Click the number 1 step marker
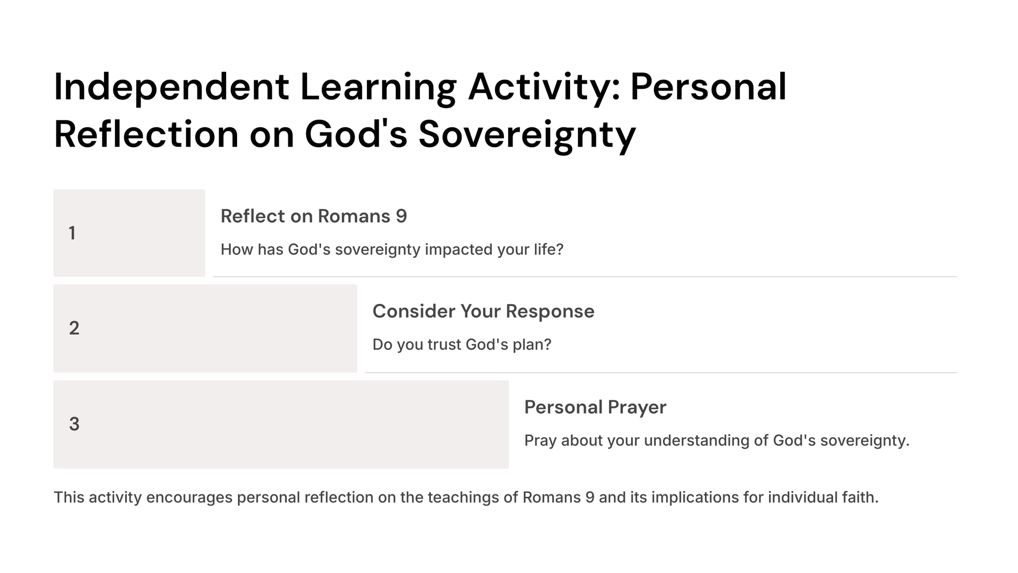This screenshot has width=1018, height=573. (73, 233)
